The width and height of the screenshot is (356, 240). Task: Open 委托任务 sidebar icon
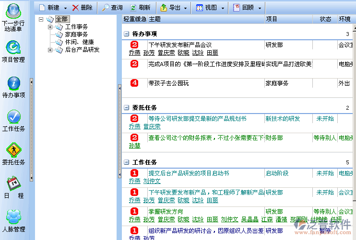click(14, 149)
